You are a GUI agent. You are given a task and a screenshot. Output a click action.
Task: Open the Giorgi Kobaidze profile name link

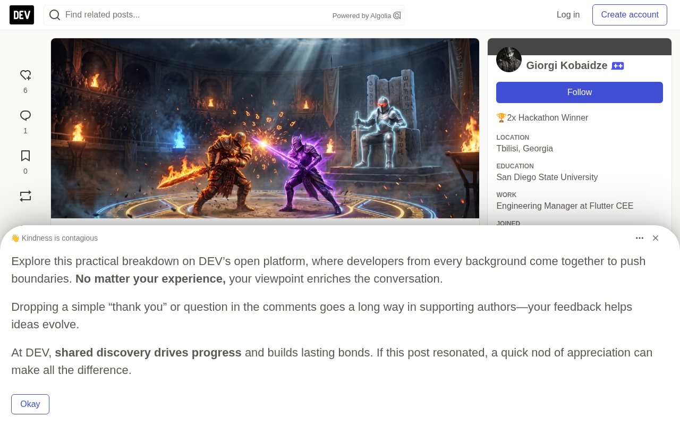[x=567, y=65]
